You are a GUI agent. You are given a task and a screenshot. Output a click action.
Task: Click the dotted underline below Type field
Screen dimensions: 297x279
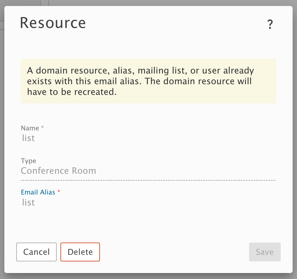(x=148, y=180)
